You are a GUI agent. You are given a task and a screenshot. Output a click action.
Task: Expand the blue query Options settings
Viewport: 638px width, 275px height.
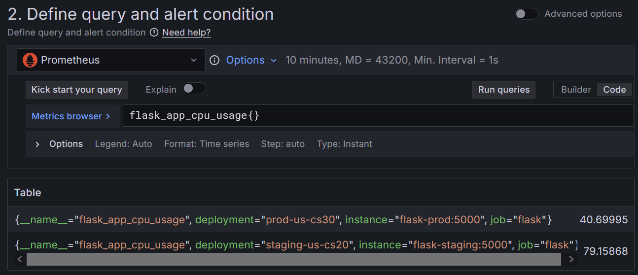click(245, 60)
